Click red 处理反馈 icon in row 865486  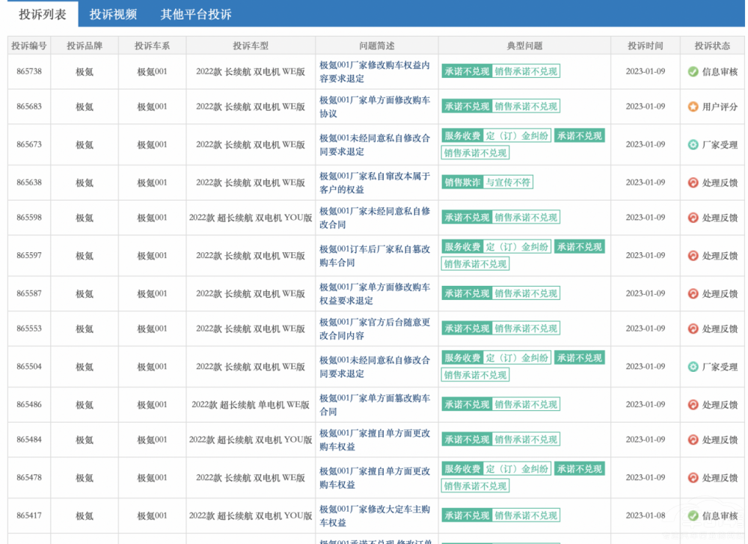coord(693,405)
